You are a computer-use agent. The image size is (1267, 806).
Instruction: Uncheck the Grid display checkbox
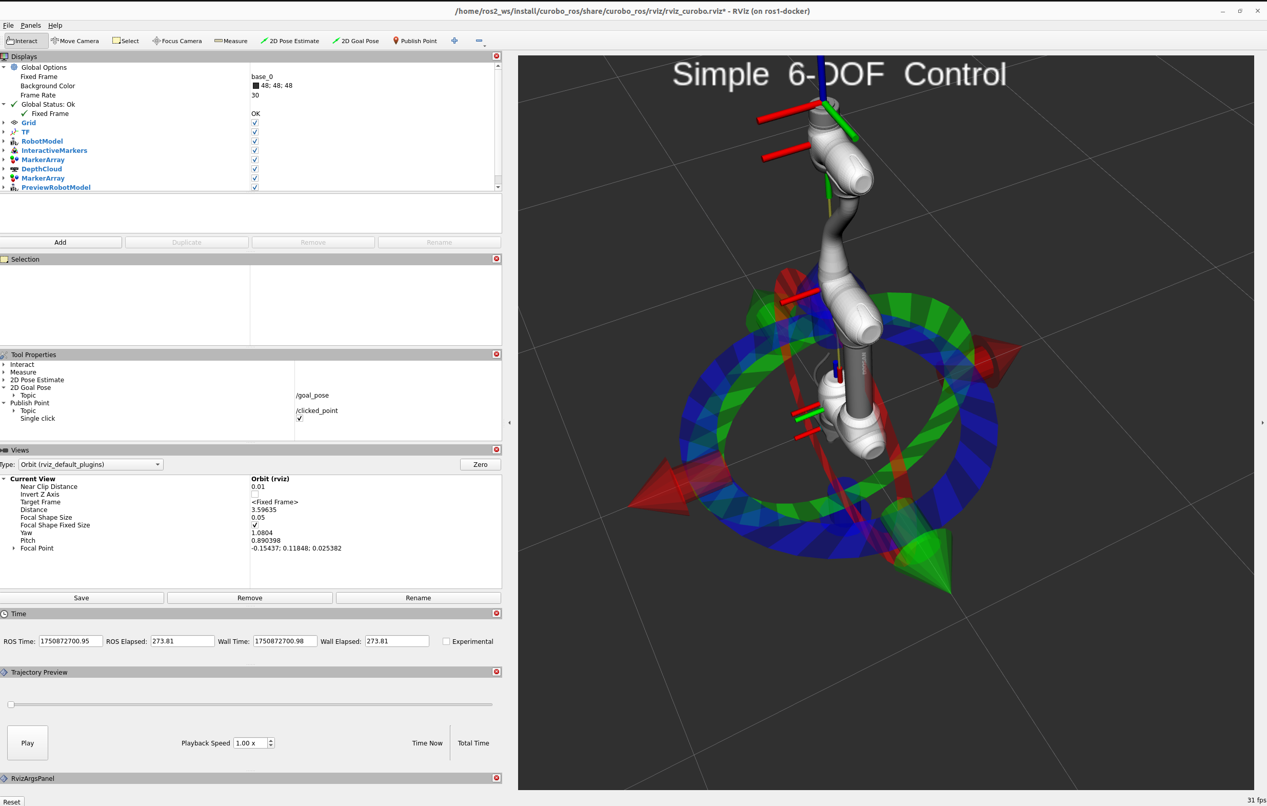[x=254, y=123]
